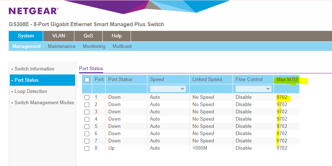This screenshot has width=332, height=166.
Task: Open the Flow Control dropdown
Action: (x=254, y=89)
